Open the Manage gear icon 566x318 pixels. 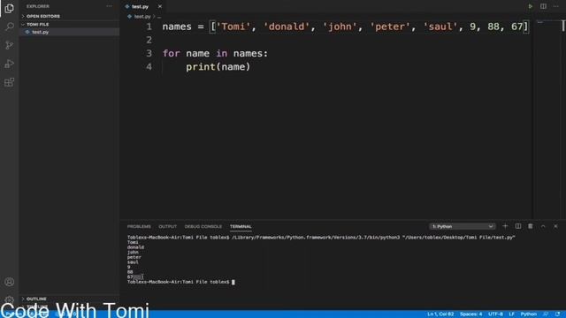tap(10, 299)
